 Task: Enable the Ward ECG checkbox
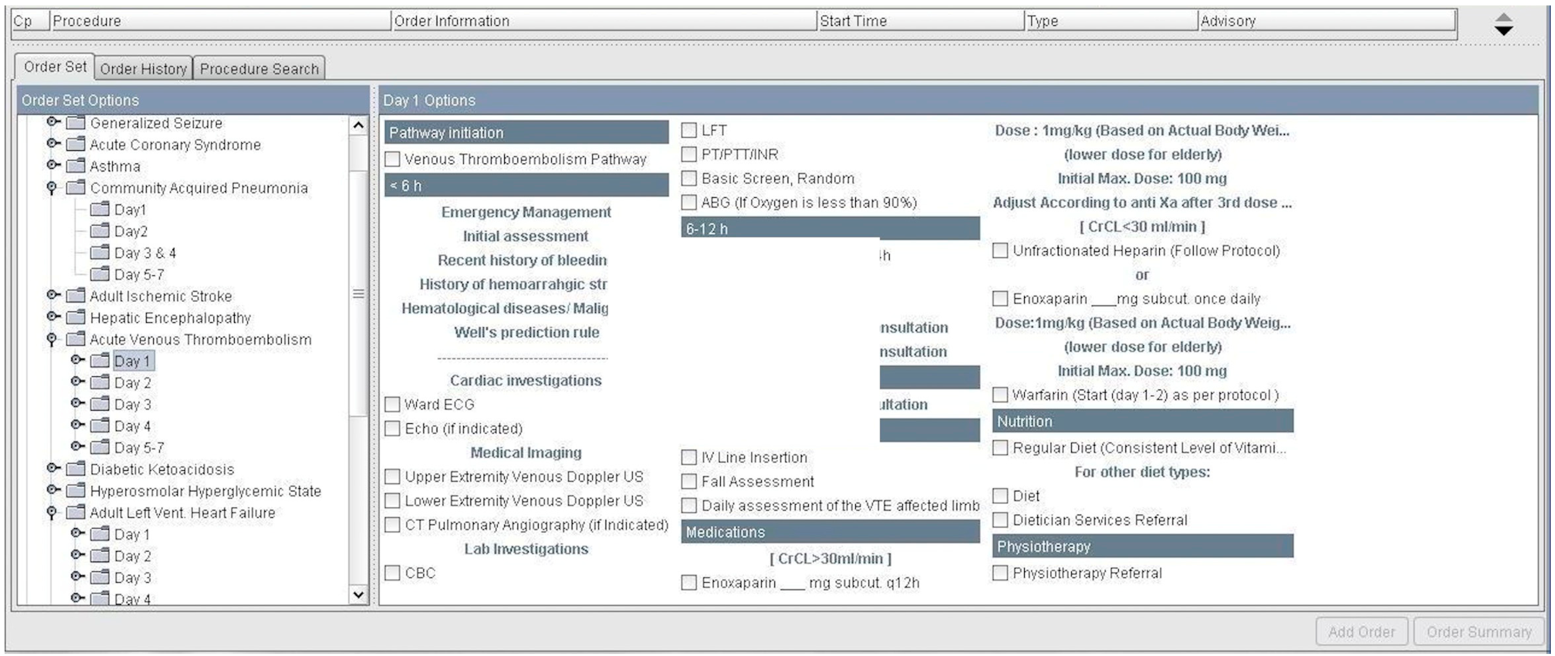(x=393, y=405)
